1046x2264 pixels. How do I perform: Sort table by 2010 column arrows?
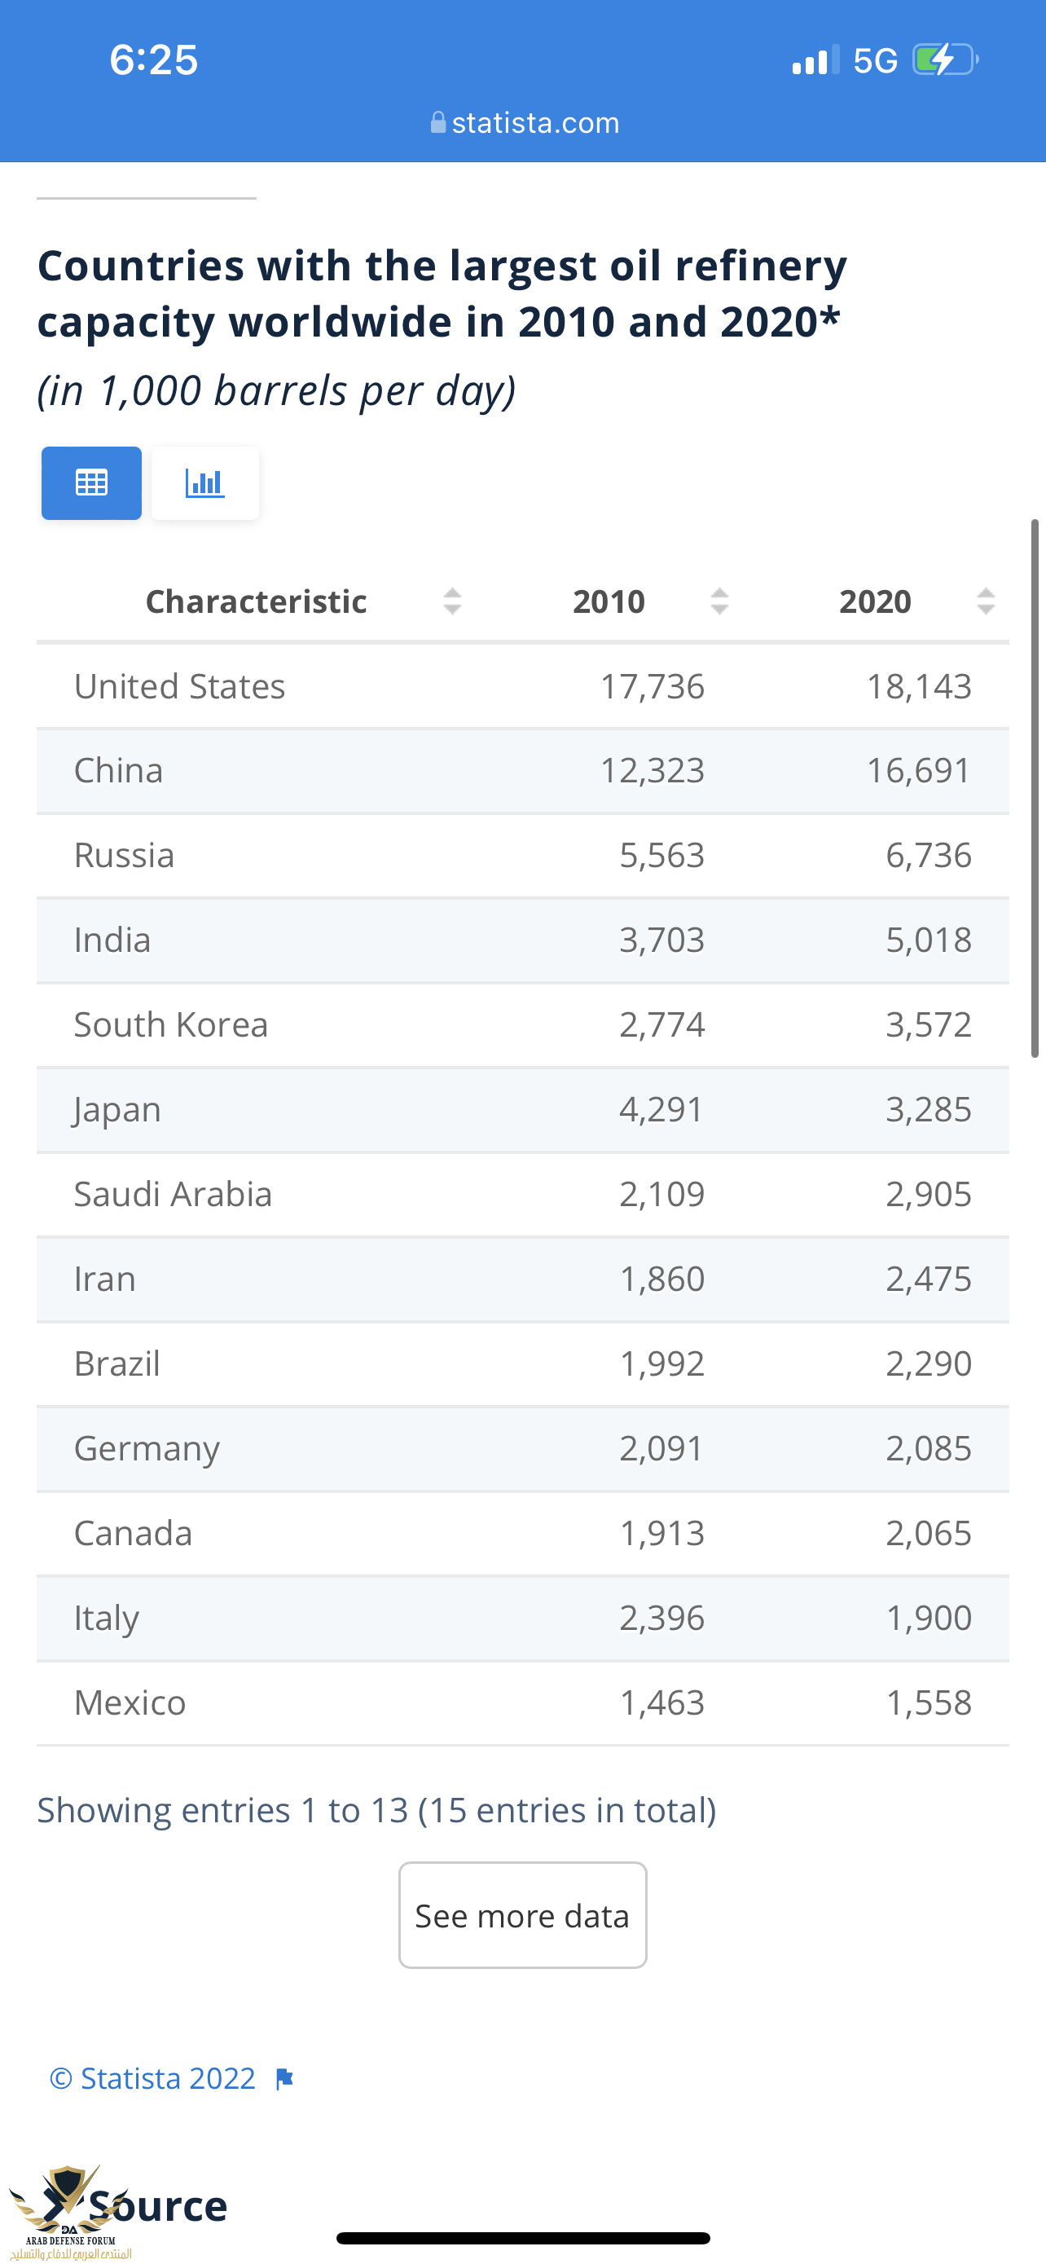tap(719, 601)
